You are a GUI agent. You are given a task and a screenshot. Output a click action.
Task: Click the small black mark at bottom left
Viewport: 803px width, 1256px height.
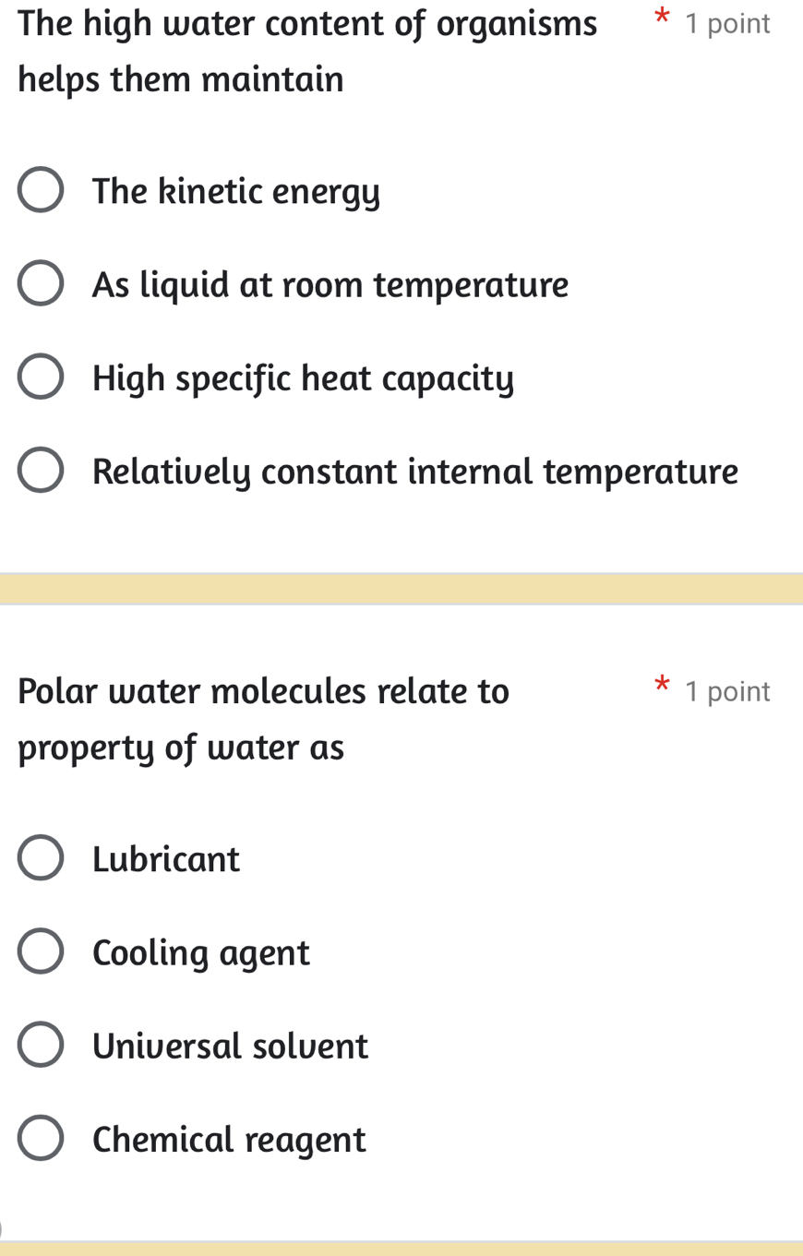pyautogui.click(x=4, y=1230)
